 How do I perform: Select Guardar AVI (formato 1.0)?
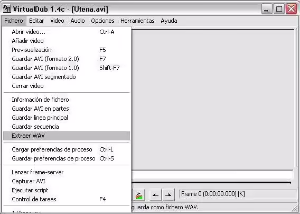[x=67, y=68]
